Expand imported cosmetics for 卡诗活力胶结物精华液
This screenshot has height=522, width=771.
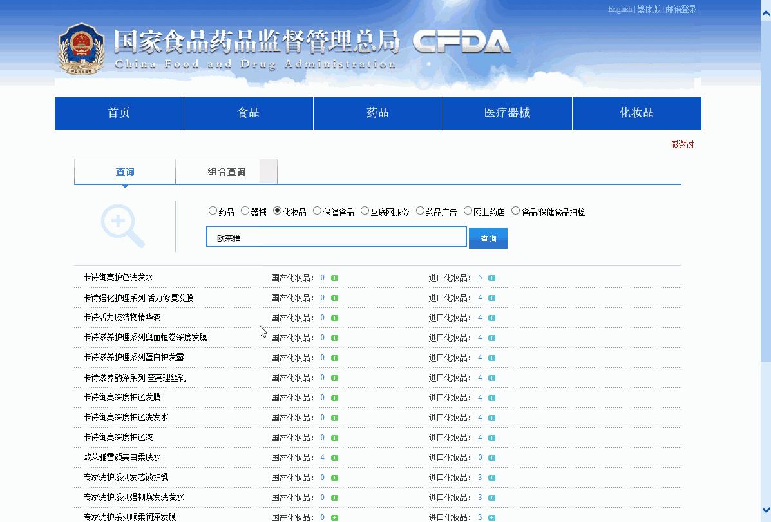click(491, 318)
